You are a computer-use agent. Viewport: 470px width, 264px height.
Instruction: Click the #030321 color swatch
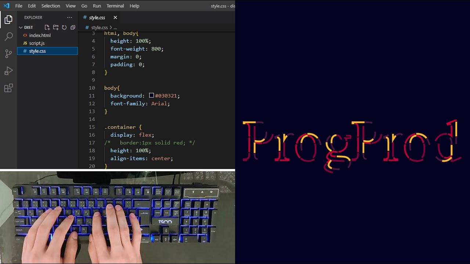click(x=151, y=95)
